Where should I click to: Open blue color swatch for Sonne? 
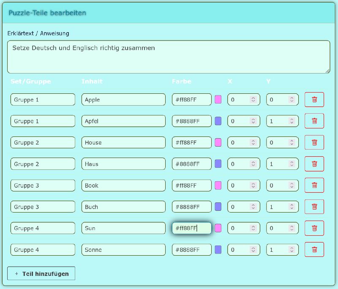point(218,250)
